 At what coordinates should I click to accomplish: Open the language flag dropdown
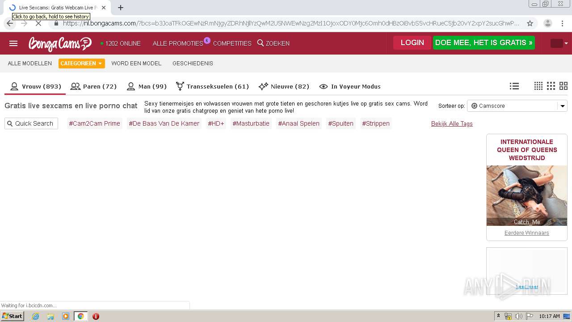point(559,43)
